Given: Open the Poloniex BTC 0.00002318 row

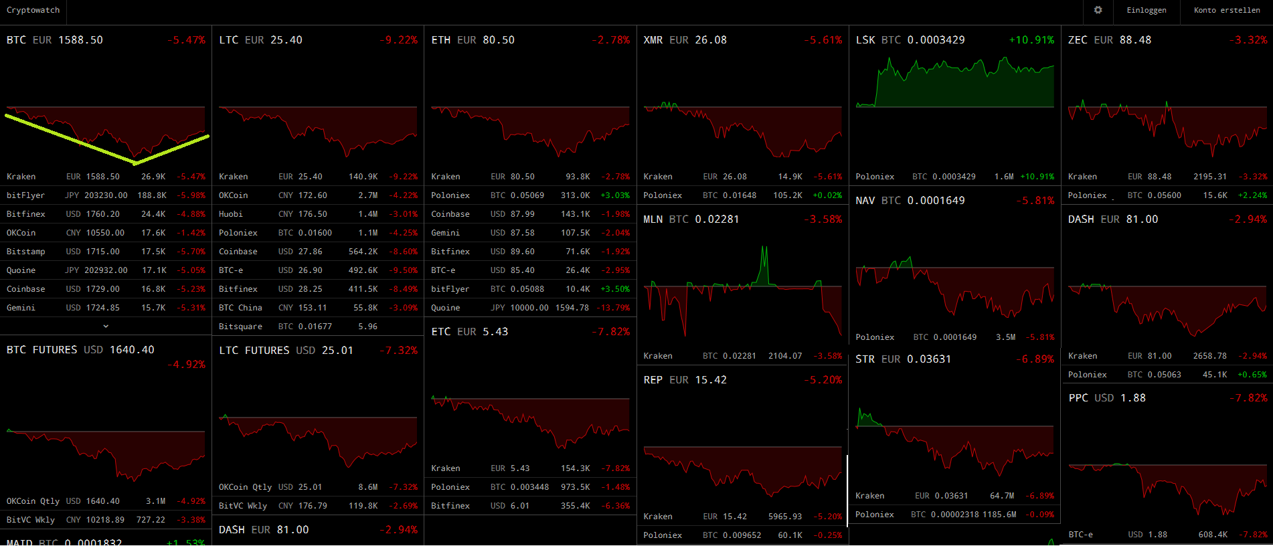Looking at the screenshot, I should coord(955,515).
